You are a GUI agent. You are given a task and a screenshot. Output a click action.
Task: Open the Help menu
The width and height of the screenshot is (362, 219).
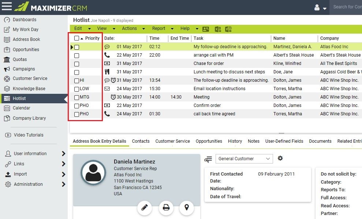[x=185, y=28]
